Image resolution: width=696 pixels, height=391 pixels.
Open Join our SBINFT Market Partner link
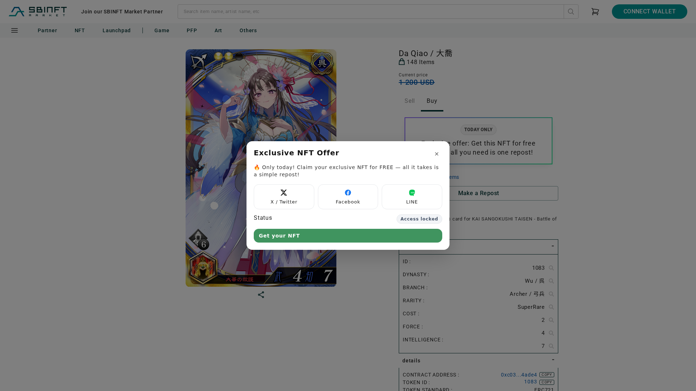(x=122, y=12)
